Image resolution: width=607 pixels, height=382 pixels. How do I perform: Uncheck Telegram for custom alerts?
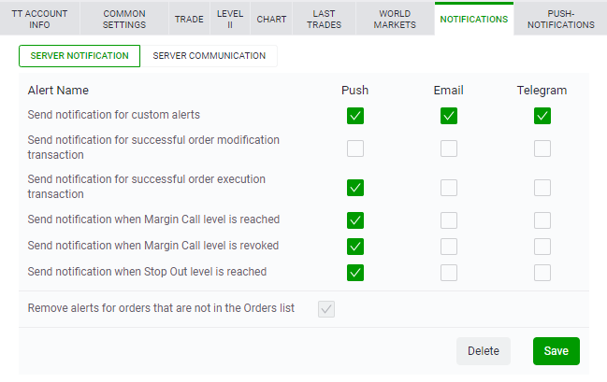[x=542, y=116]
